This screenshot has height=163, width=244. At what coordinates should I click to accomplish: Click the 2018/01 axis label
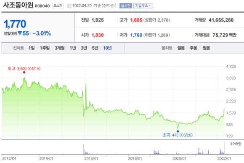pos(135,158)
